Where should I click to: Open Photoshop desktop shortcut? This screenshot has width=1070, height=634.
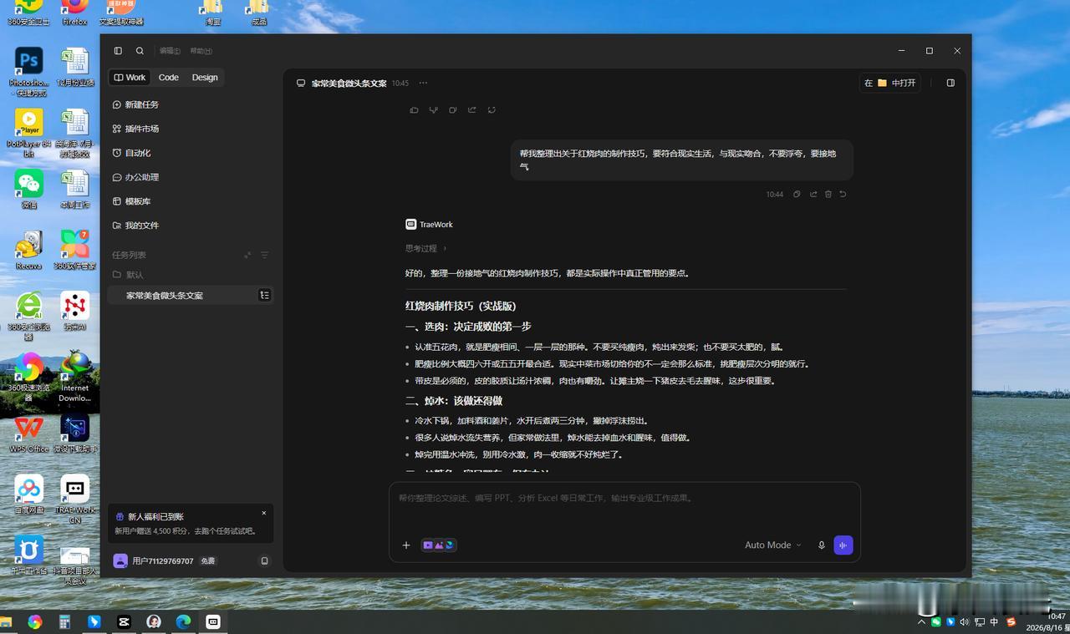28,72
